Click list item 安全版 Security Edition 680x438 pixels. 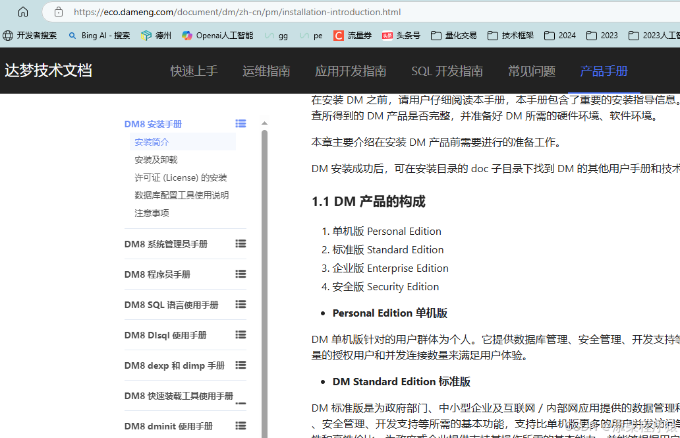click(x=385, y=287)
